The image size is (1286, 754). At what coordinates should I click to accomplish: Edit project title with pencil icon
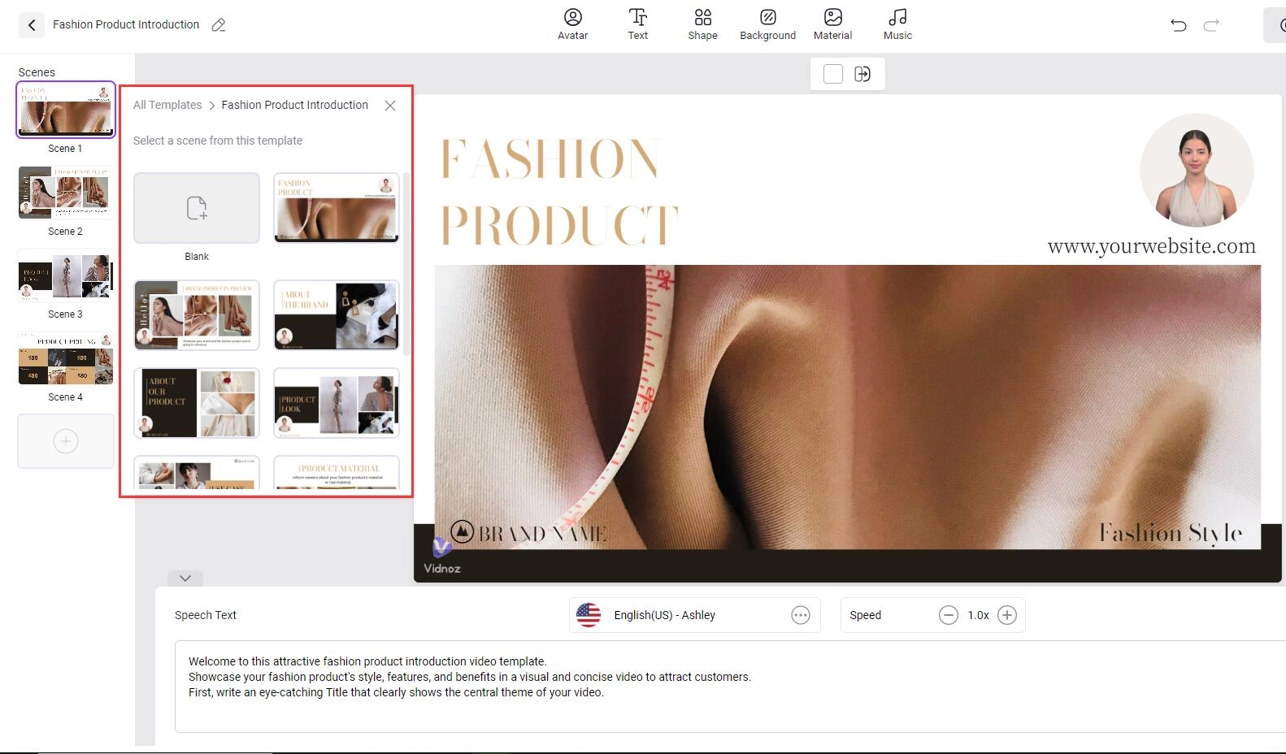(x=219, y=25)
